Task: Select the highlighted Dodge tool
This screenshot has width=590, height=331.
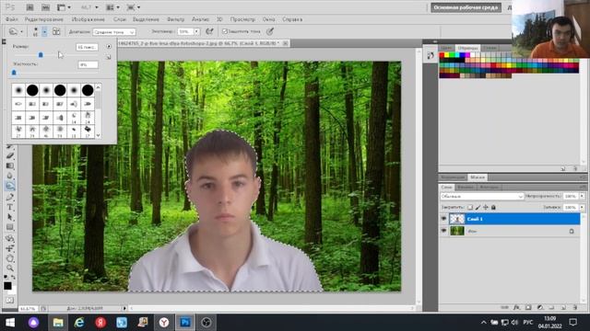Action: [10, 186]
